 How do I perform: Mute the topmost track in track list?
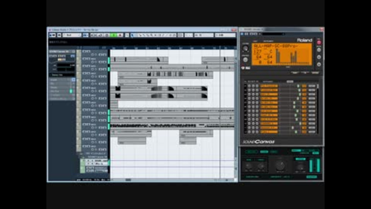click(x=83, y=51)
